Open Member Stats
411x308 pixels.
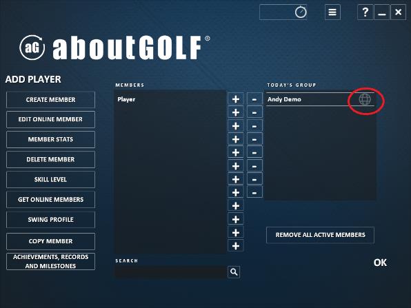point(50,139)
